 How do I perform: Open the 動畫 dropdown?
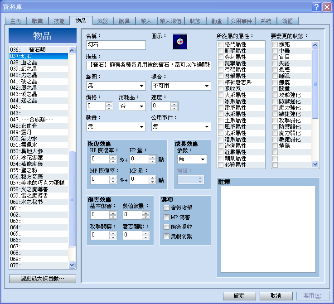(x=116, y=127)
